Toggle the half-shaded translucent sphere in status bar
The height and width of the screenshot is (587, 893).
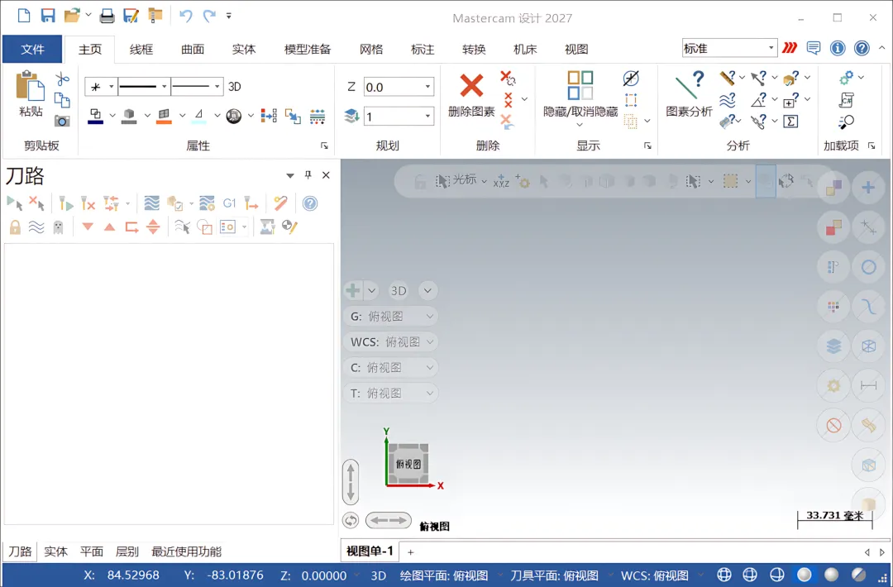click(x=858, y=575)
